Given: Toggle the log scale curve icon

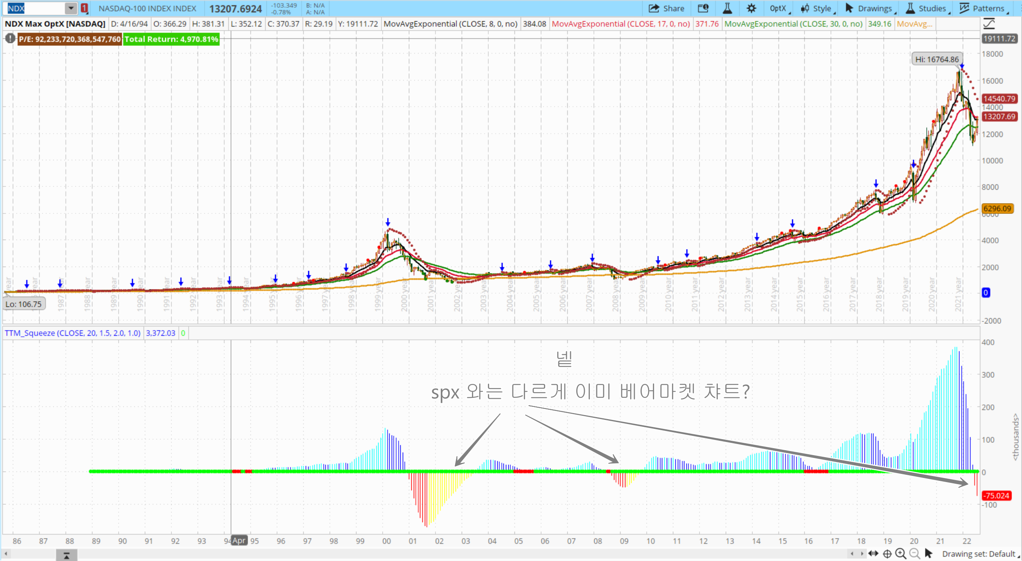Looking at the screenshot, I should click(x=989, y=24).
